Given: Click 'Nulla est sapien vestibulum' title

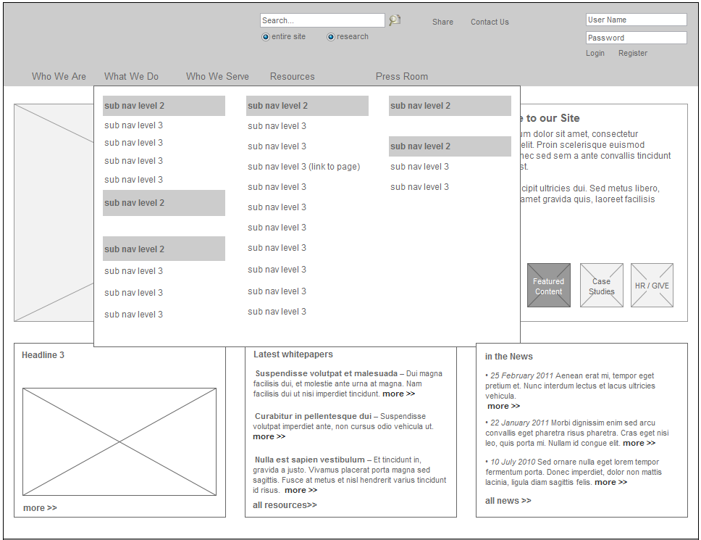Looking at the screenshot, I should 310,460.
